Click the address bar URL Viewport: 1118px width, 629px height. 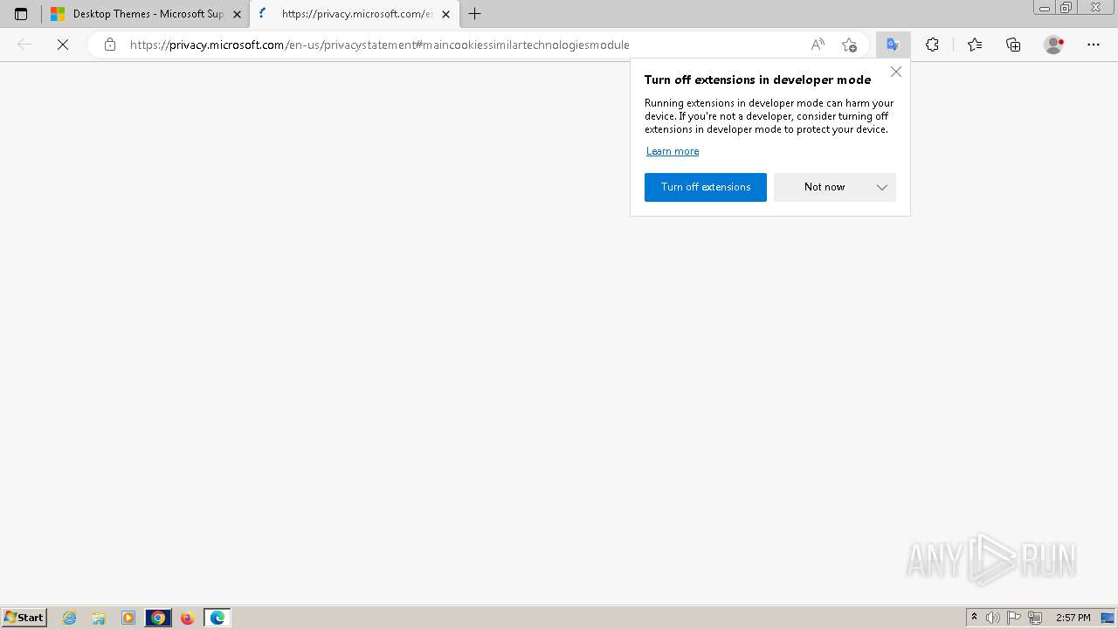click(x=380, y=45)
